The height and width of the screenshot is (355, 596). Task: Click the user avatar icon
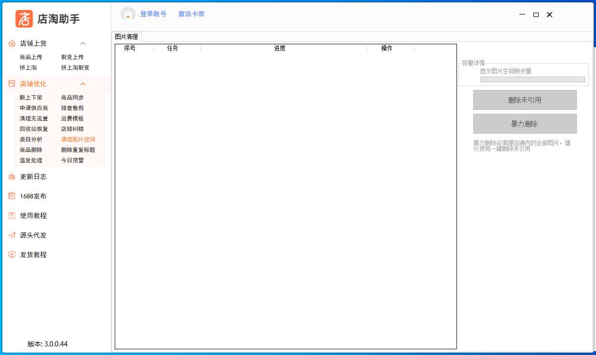128,14
